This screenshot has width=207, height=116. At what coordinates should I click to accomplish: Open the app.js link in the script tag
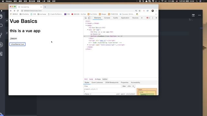[x=103, y=41]
